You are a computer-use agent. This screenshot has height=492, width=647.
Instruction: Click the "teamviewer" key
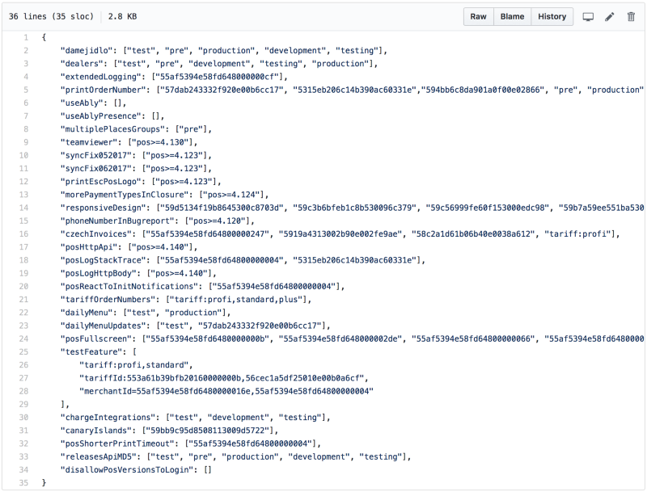[x=89, y=142]
